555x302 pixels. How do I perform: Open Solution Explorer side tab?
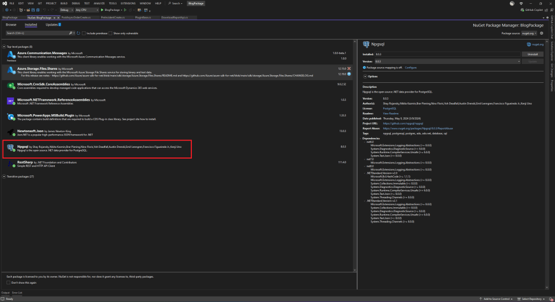pos(551,51)
